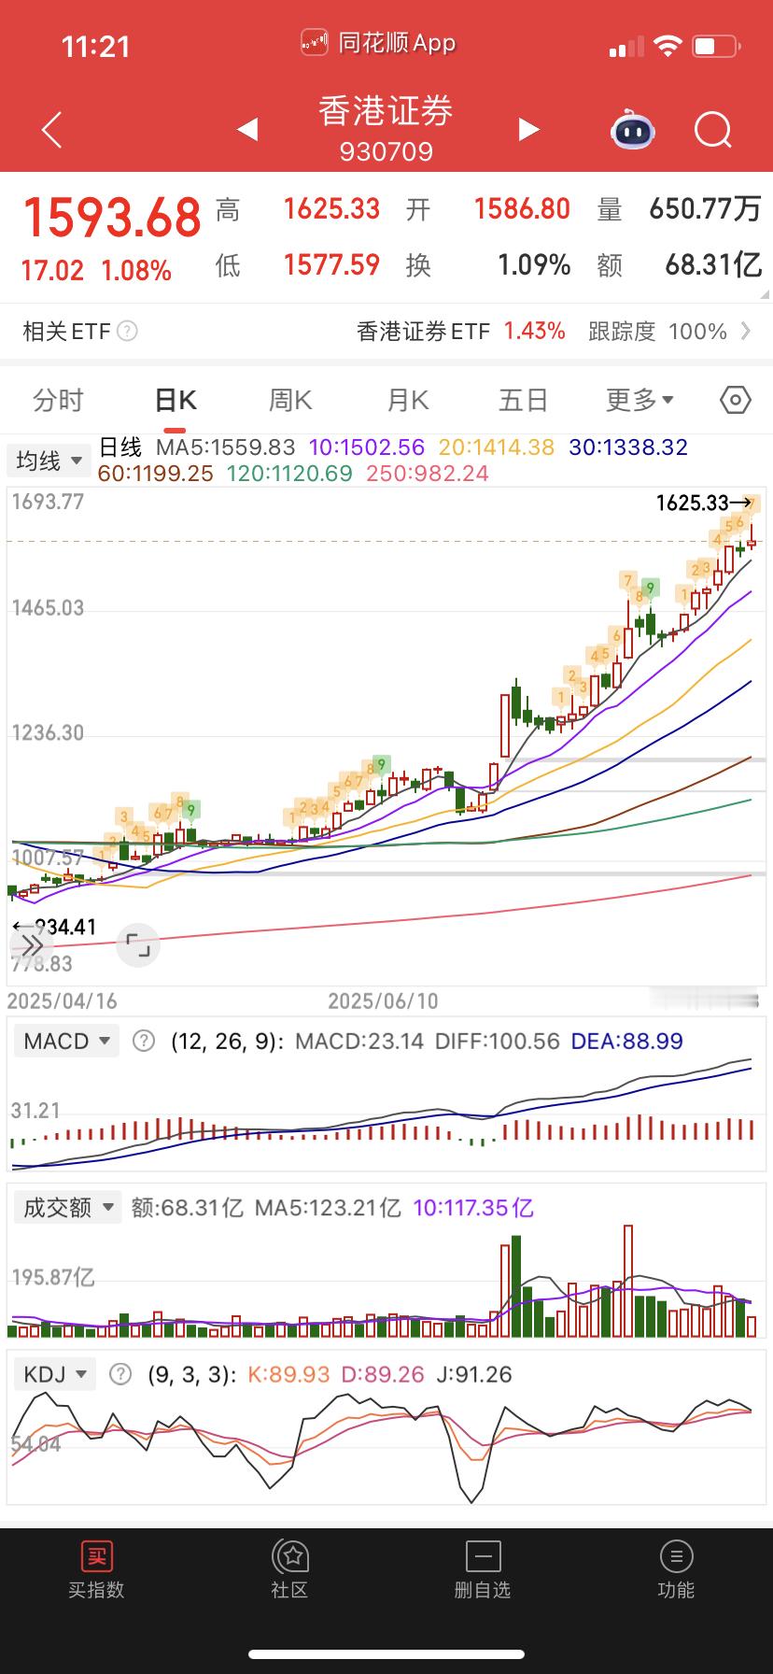
Task: Tap 删自选 to remove from watchlist
Action: tap(483, 1569)
